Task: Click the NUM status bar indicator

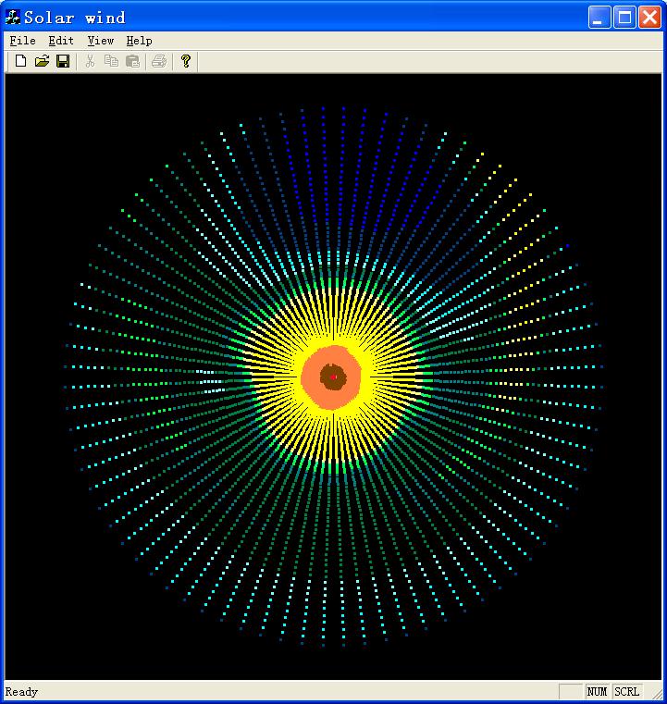Action: click(597, 692)
